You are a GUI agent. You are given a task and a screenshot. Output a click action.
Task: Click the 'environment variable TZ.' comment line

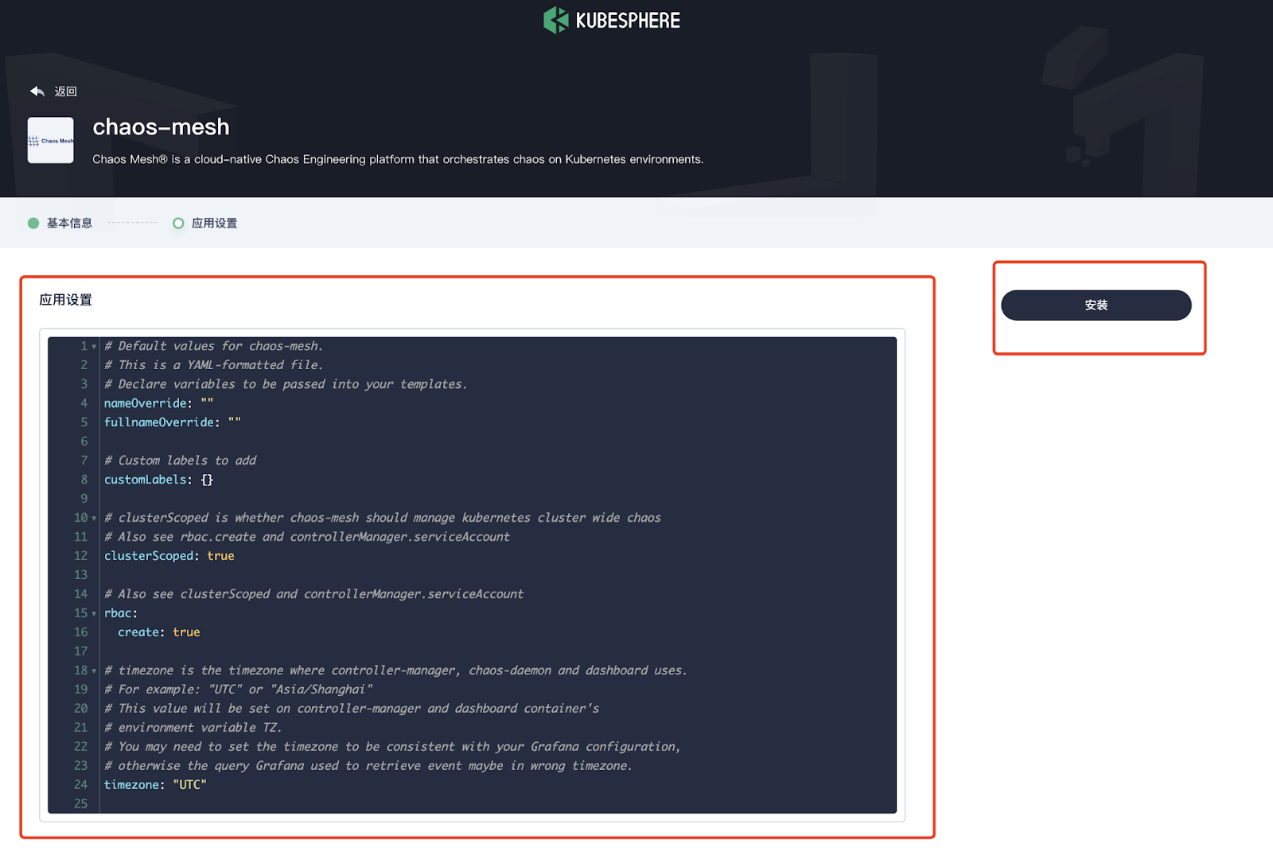pos(193,728)
